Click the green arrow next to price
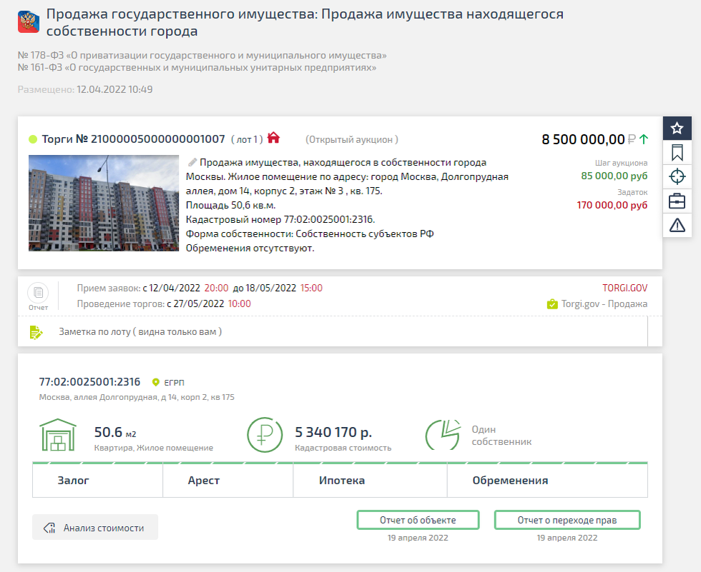 click(643, 139)
